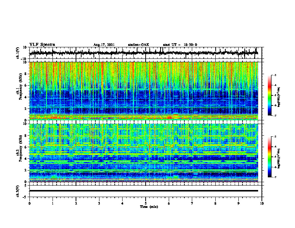Click the time axis tick label "8"
The height and width of the screenshot is (228, 295).
[x=215, y=203]
